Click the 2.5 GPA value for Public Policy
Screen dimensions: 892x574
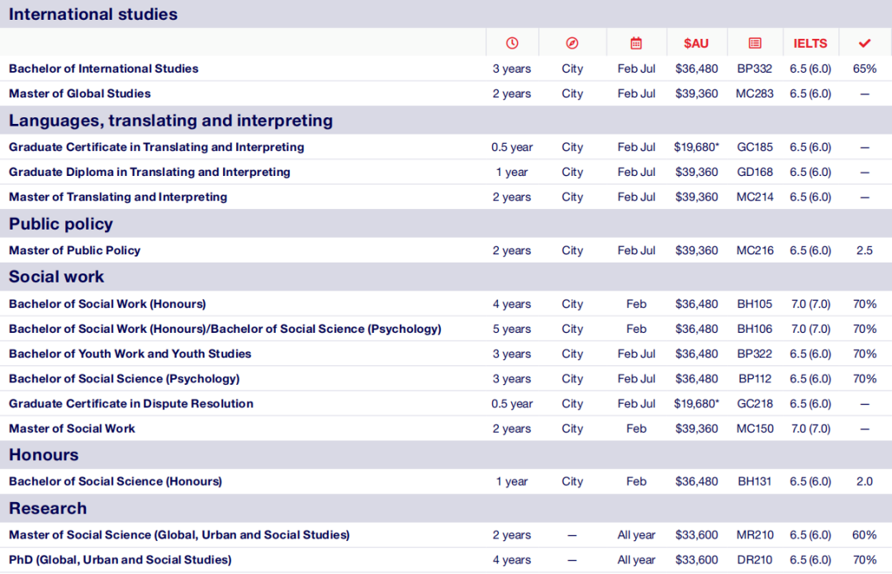pos(865,251)
